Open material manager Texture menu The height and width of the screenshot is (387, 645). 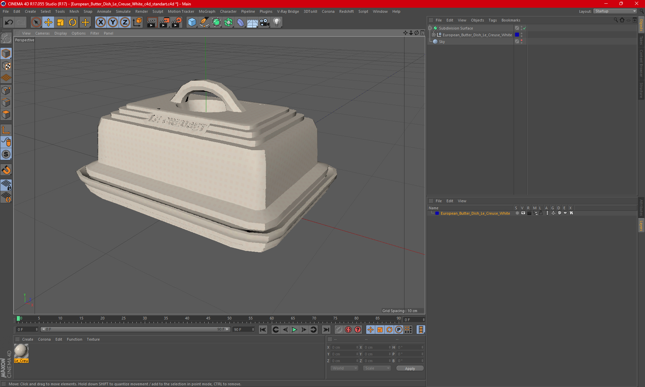[93, 339]
